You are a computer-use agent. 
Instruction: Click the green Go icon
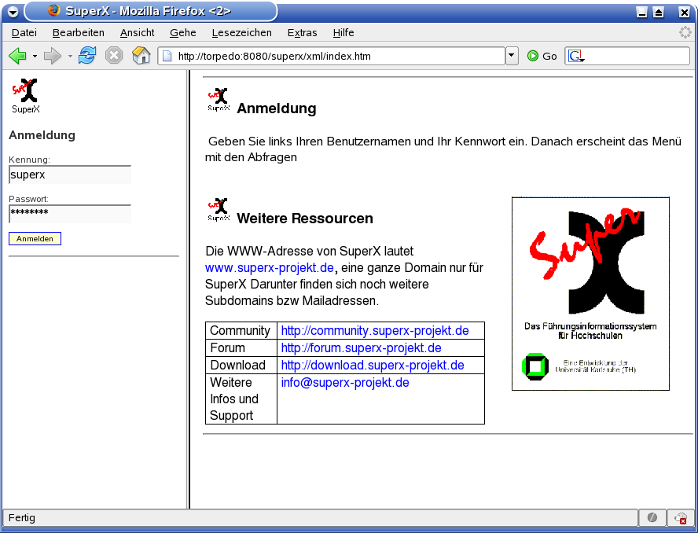(533, 56)
